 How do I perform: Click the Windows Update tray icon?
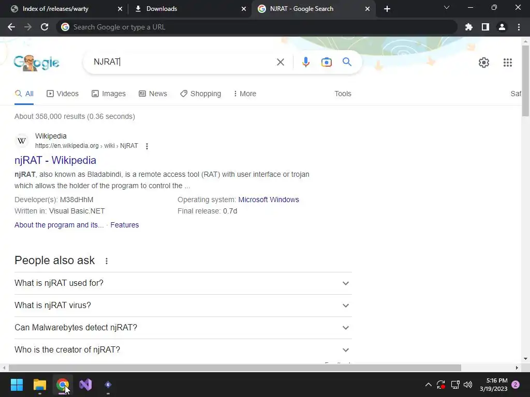click(441, 385)
